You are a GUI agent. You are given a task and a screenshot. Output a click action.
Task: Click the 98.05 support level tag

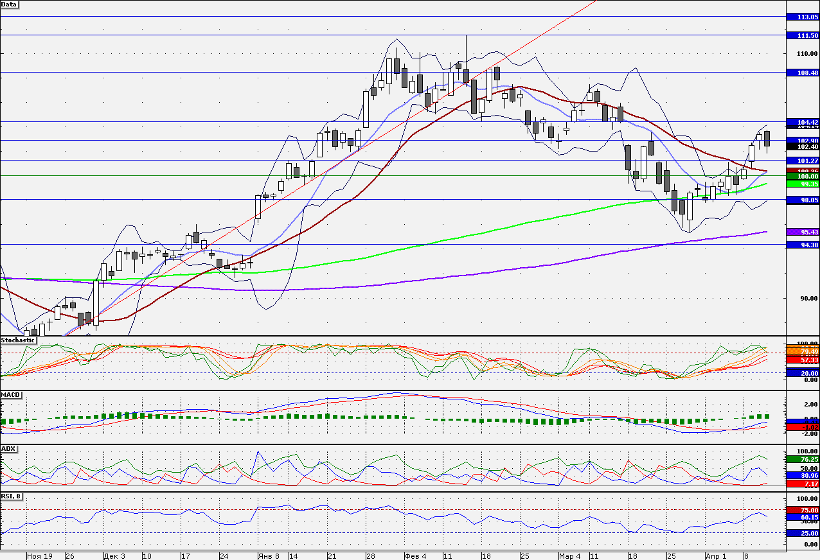(x=803, y=200)
